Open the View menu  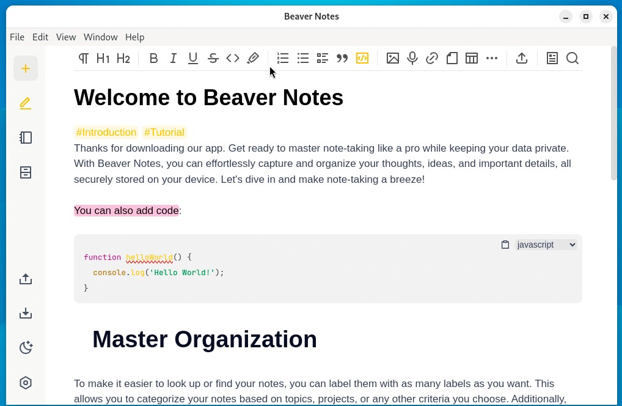(x=66, y=37)
